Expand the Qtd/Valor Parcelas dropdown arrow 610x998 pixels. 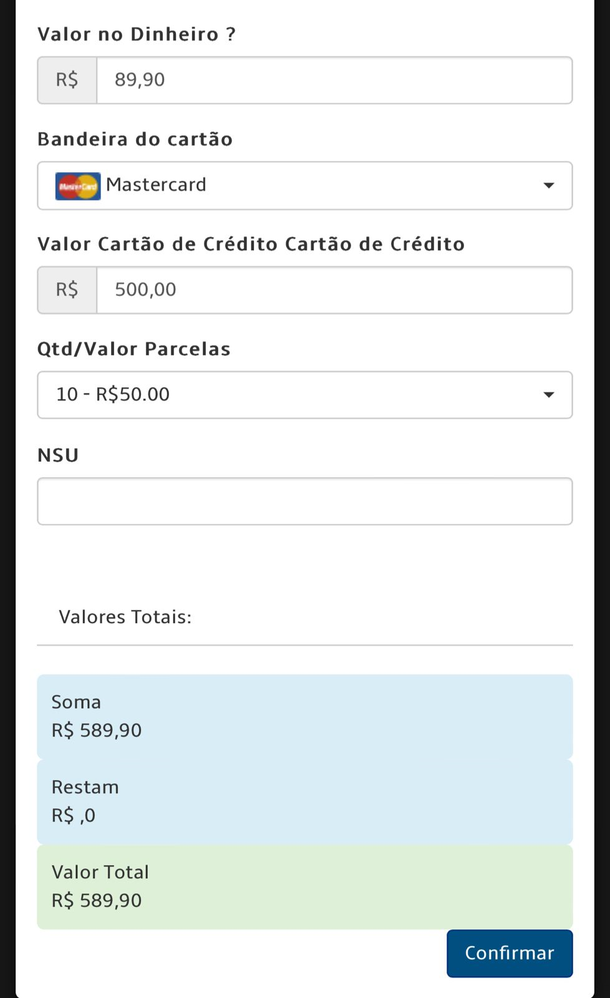click(548, 395)
